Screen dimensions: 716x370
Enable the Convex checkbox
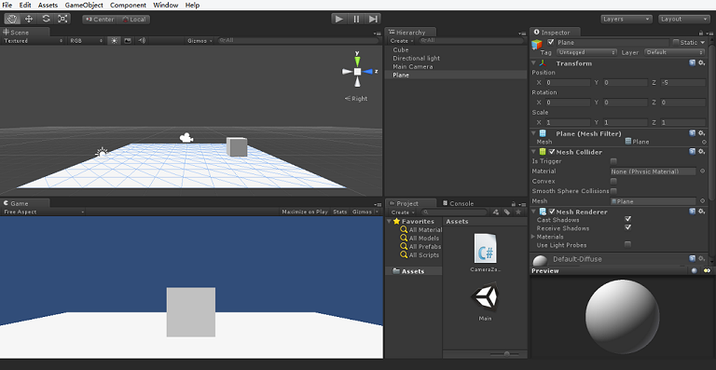click(x=613, y=181)
